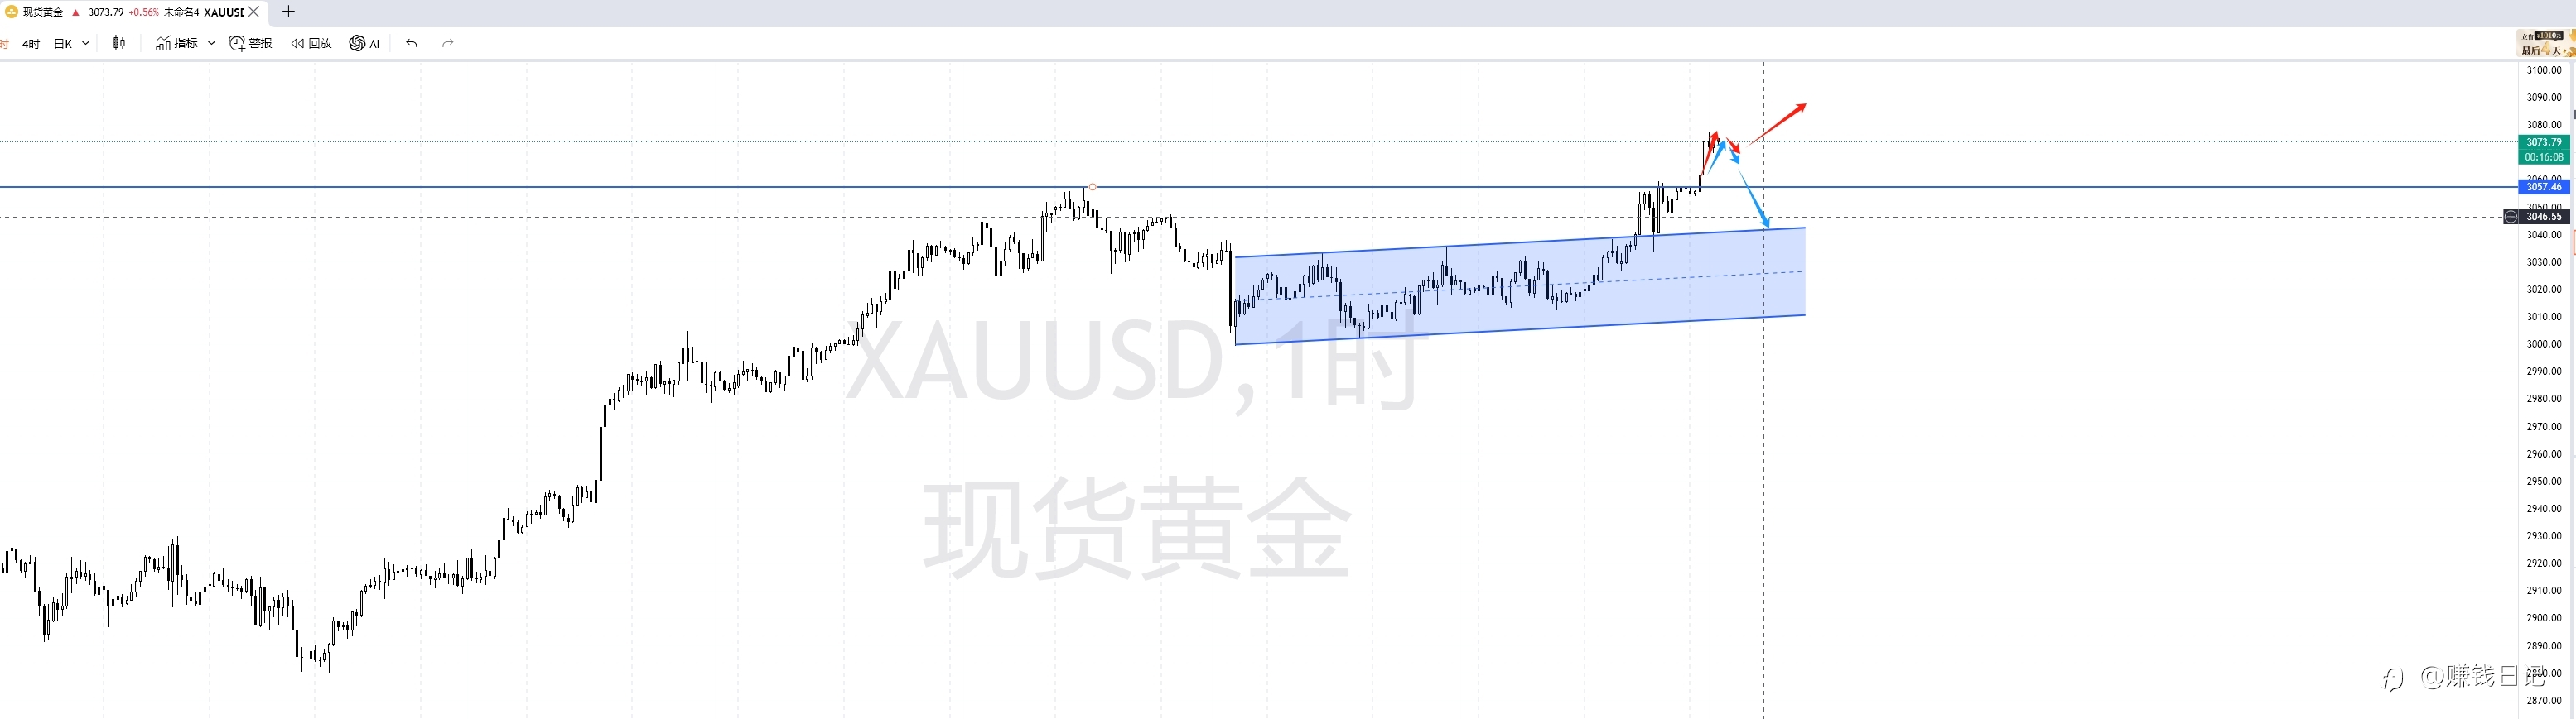Image resolution: width=2576 pixels, height=719 pixels.
Task: Click the 警报 alarm clock icon
Action: (x=237, y=43)
